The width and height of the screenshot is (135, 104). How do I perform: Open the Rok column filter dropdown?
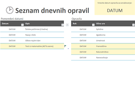(93, 25)
